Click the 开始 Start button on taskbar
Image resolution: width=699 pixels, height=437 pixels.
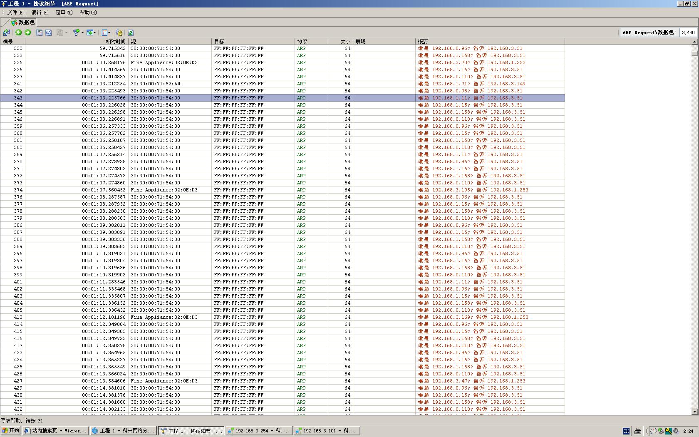(x=11, y=431)
